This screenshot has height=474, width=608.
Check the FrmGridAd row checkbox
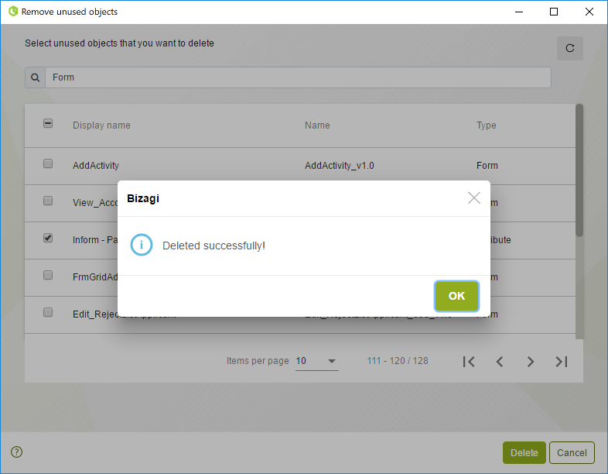48,275
